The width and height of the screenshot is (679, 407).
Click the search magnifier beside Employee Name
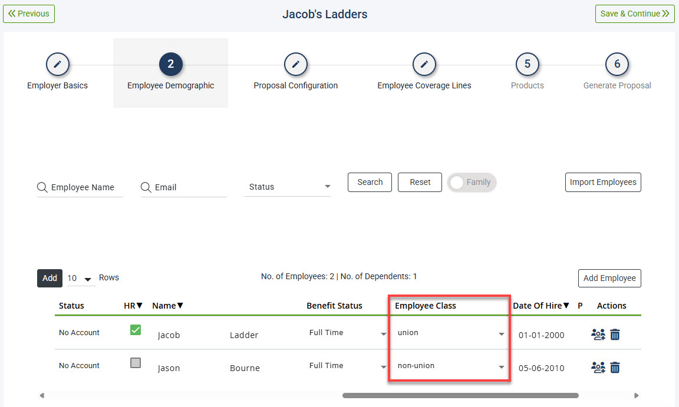click(42, 187)
